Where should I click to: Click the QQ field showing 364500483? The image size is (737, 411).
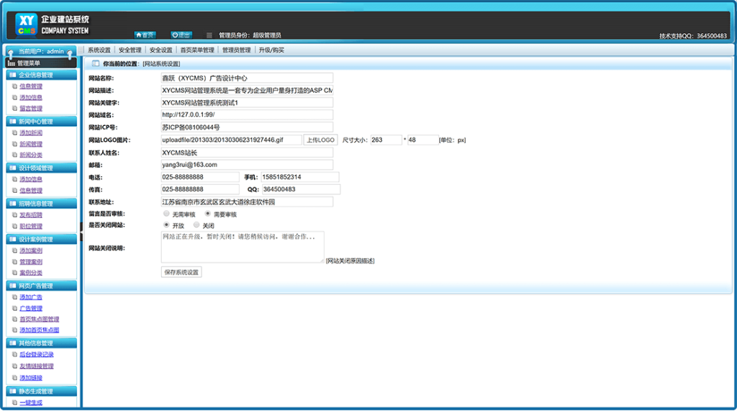[301, 189]
